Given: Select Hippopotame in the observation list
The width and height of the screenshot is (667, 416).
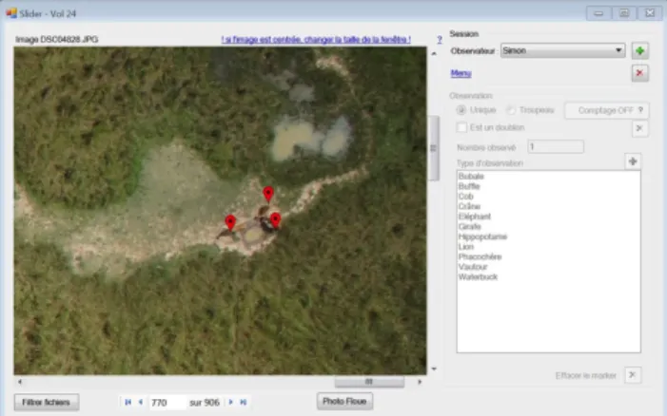Looking at the screenshot, I should [x=482, y=236].
